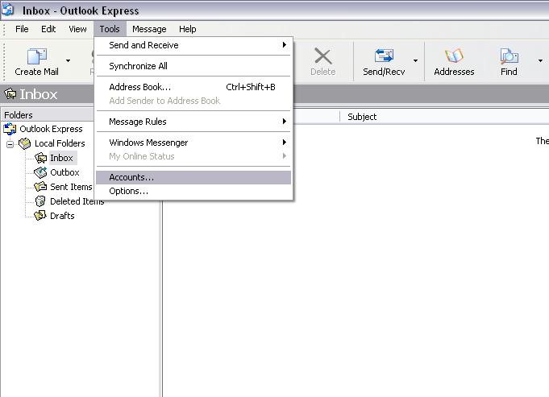Screen dimensions: 549x397
Task: Open the View menu
Action: (77, 29)
